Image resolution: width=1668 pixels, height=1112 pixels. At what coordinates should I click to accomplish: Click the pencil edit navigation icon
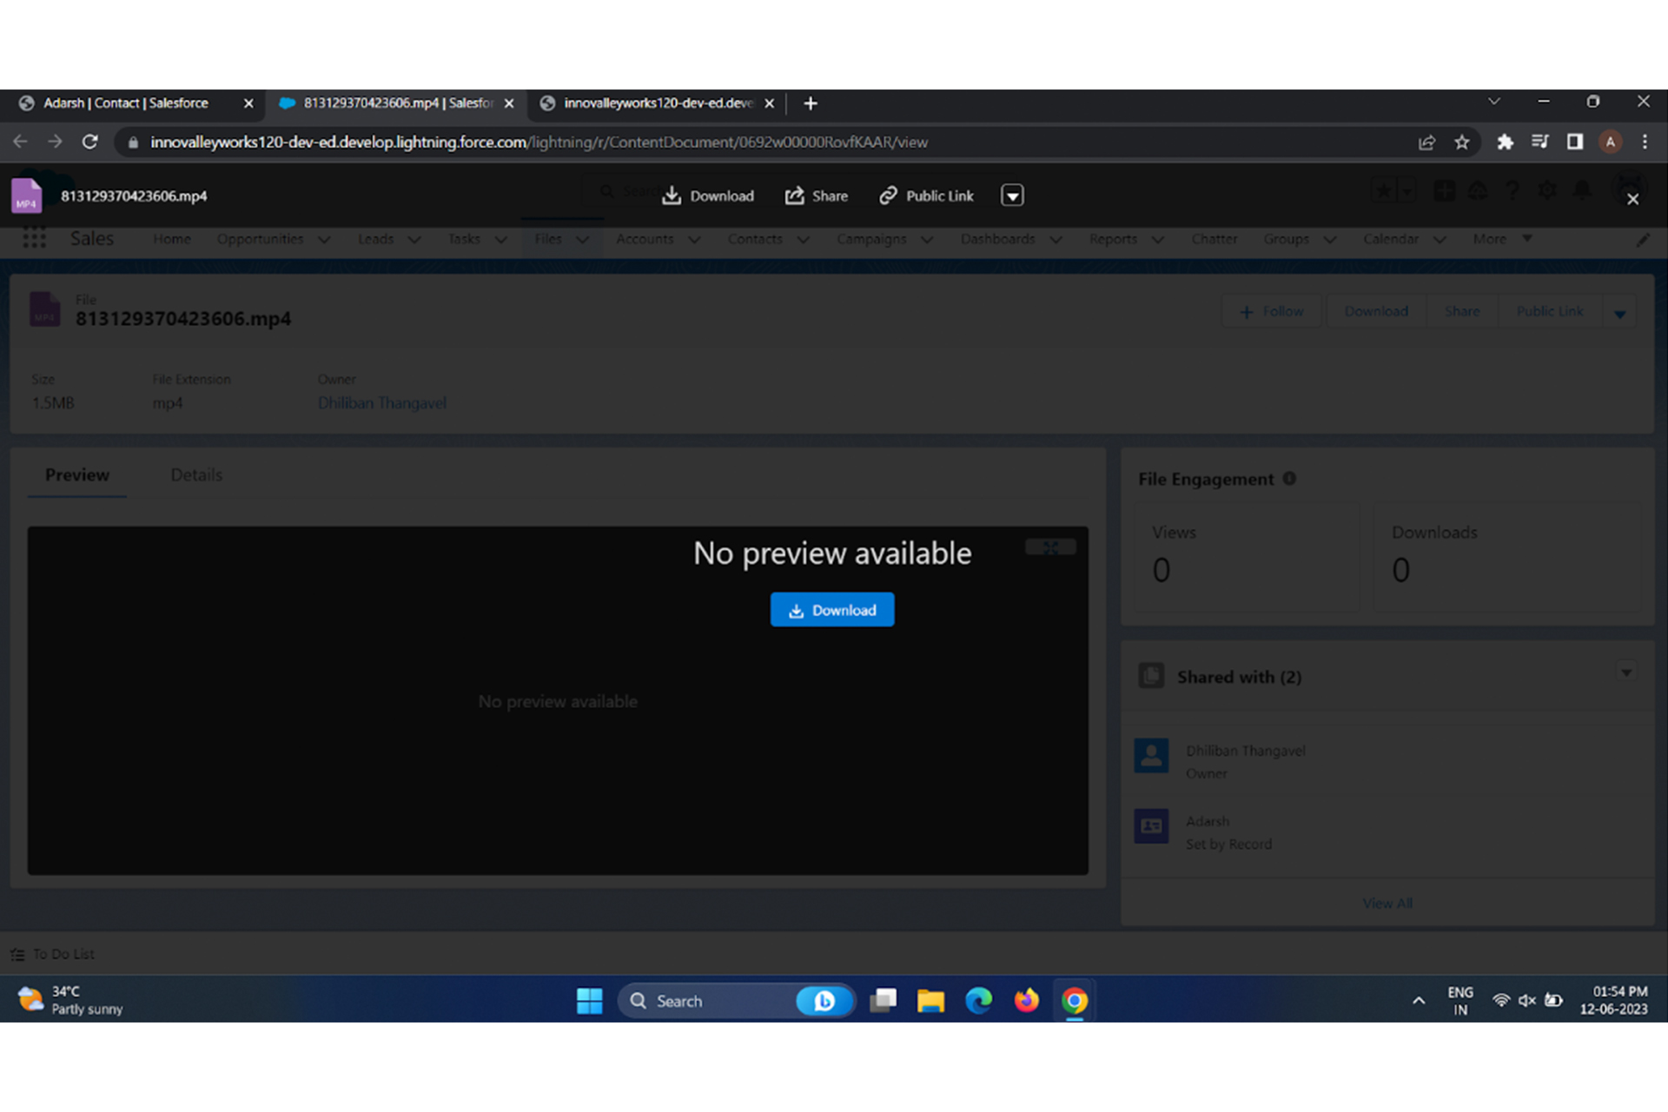pos(1643,239)
